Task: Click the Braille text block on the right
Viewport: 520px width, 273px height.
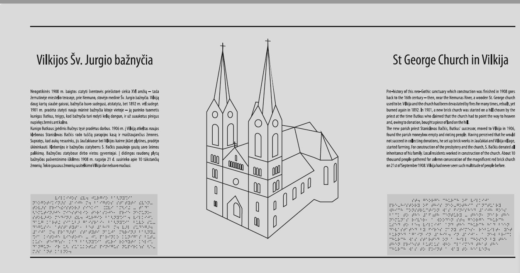Action: tap(451, 225)
